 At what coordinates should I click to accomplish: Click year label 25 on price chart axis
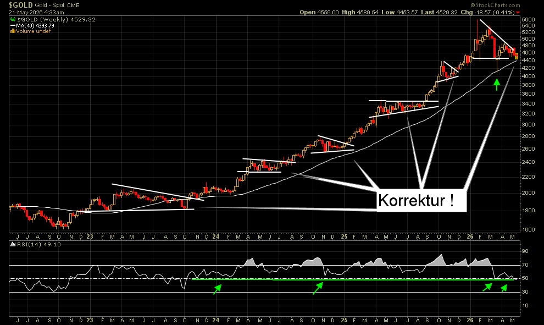(344, 237)
